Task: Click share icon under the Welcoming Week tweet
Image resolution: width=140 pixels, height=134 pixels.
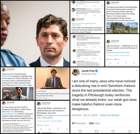Action: click(x=66, y=129)
